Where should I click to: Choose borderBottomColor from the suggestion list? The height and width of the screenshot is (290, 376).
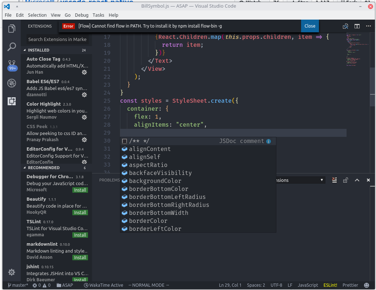(198, 189)
